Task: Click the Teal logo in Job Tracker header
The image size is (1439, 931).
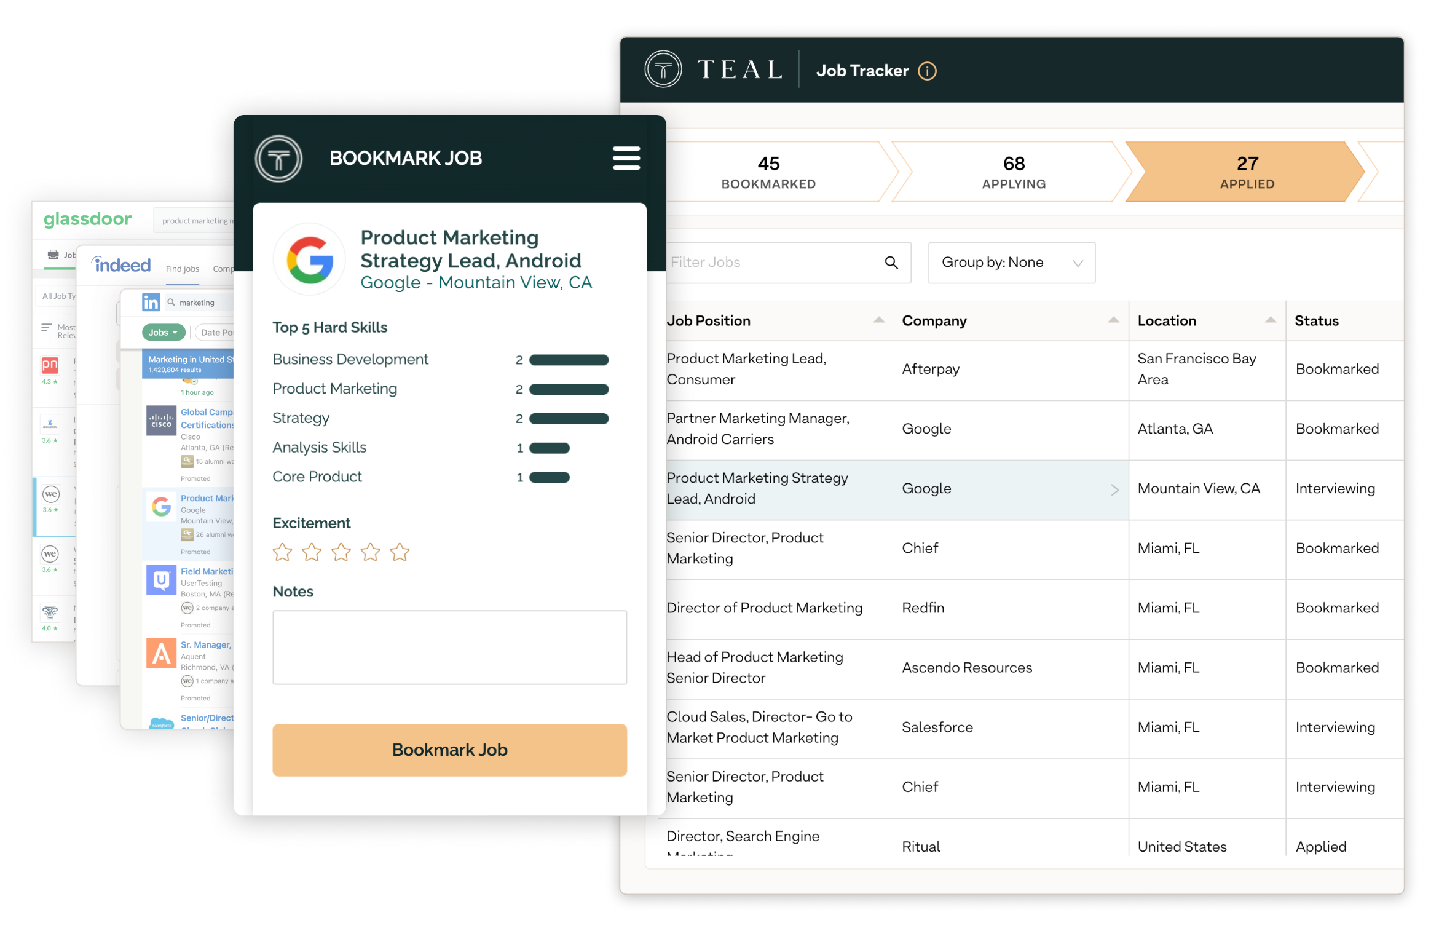Action: (x=663, y=69)
